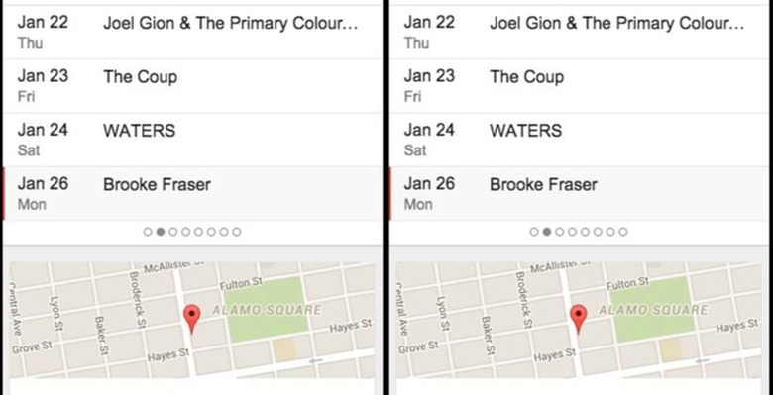Viewport: 773px width, 395px height.
Task: Click the filled page dot in the left panel
Action: [x=161, y=232]
